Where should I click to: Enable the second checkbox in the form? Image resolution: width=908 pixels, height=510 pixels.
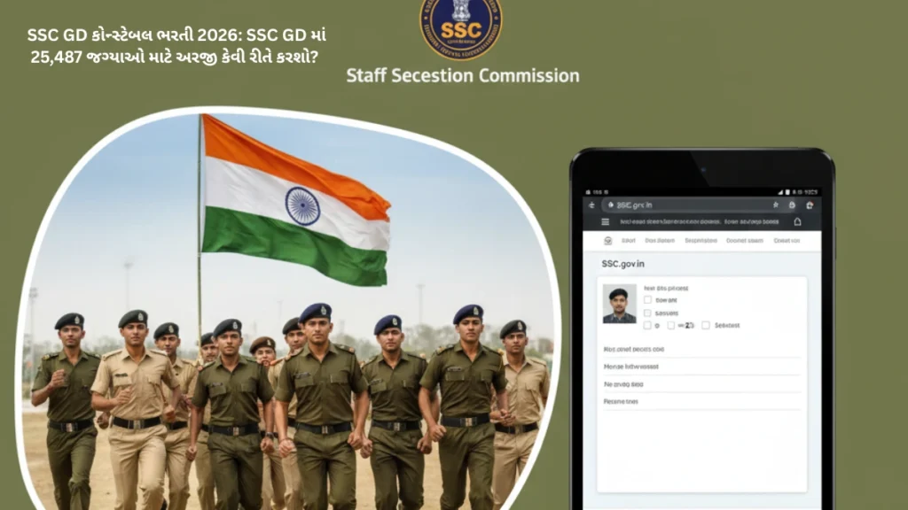point(647,313)
